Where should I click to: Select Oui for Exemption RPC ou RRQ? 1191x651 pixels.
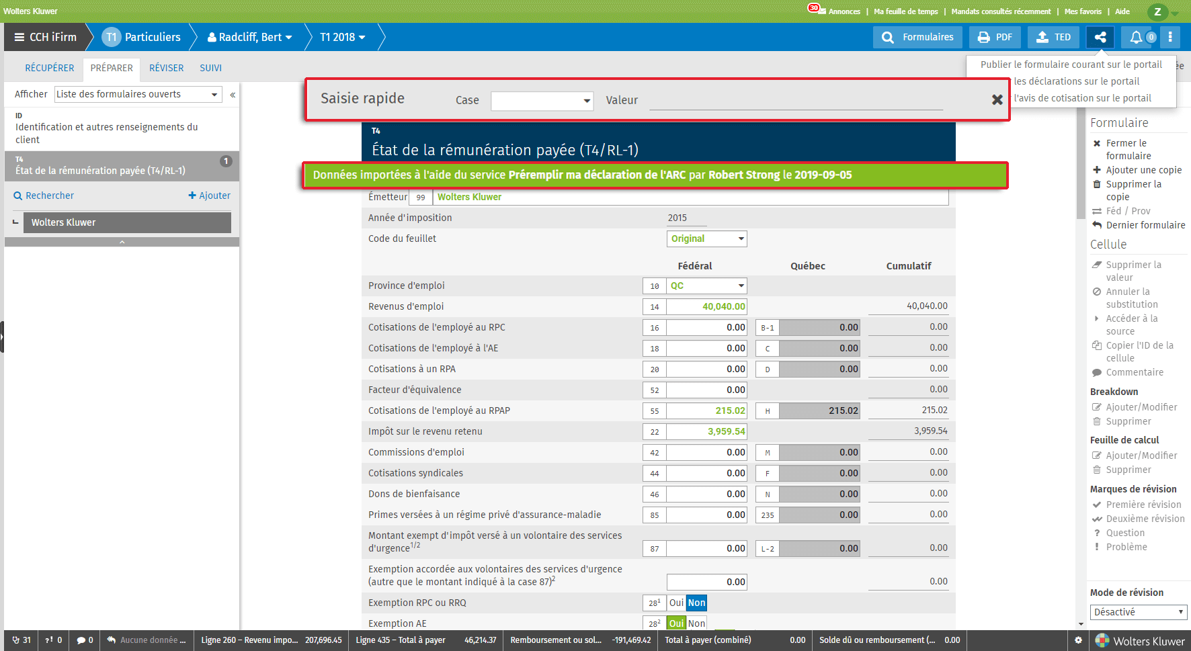tap(676, 603)
